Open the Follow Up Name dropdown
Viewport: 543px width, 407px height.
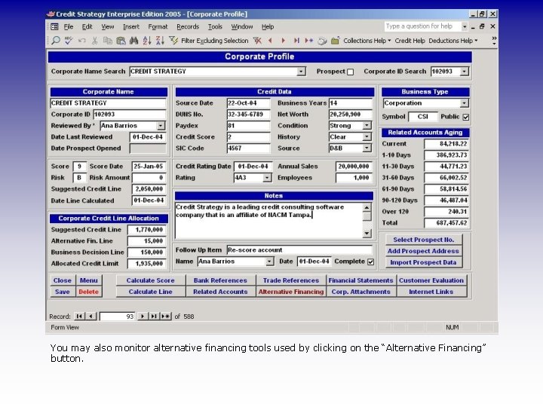point(269,262)
